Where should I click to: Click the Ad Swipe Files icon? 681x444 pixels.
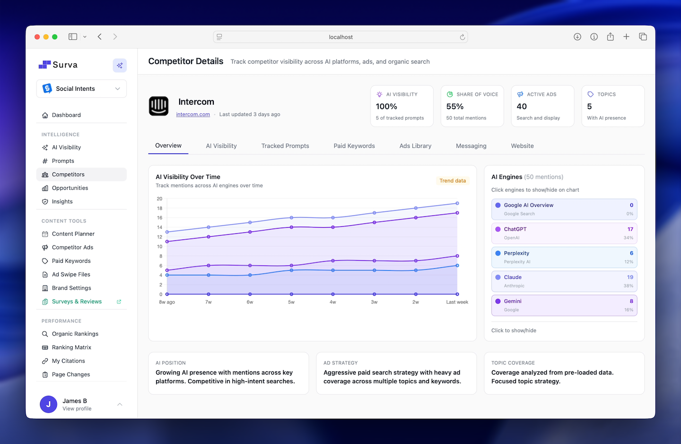tap(45, 274)
